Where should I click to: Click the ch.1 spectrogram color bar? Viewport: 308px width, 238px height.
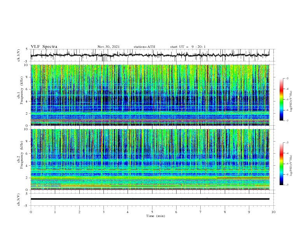click(281, 100)
